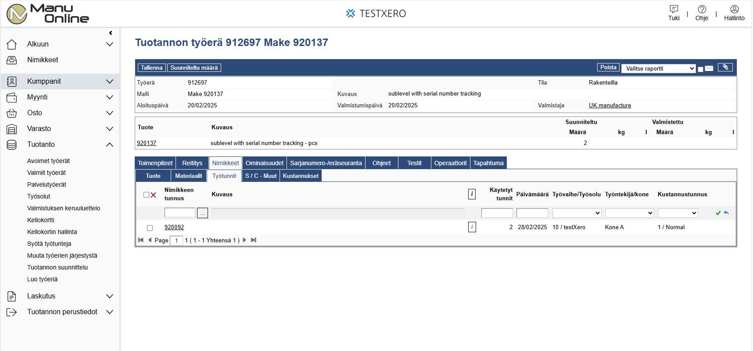The height and width of the screenshot is (351, 753).
Task: Open Kellokortti in sidebar
Action: pos(41,220)
